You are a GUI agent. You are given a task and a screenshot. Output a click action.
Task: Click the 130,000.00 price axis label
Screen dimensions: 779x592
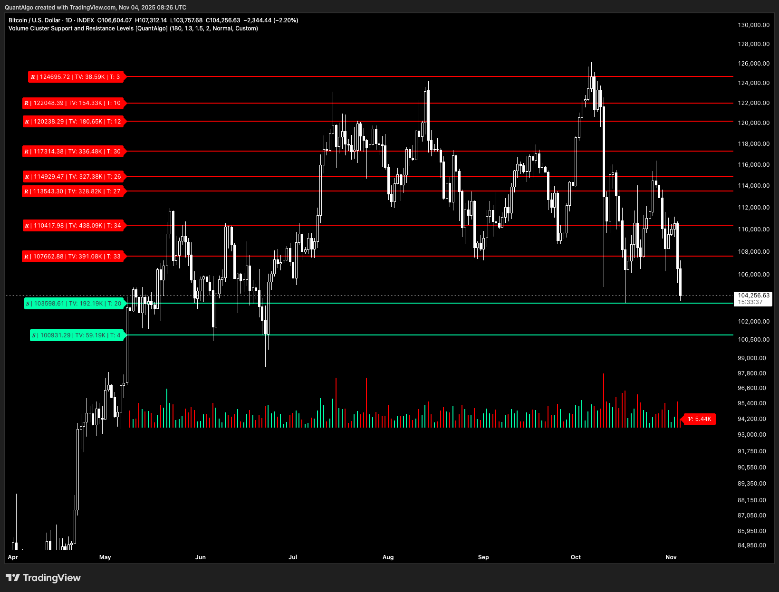(753, 25)
